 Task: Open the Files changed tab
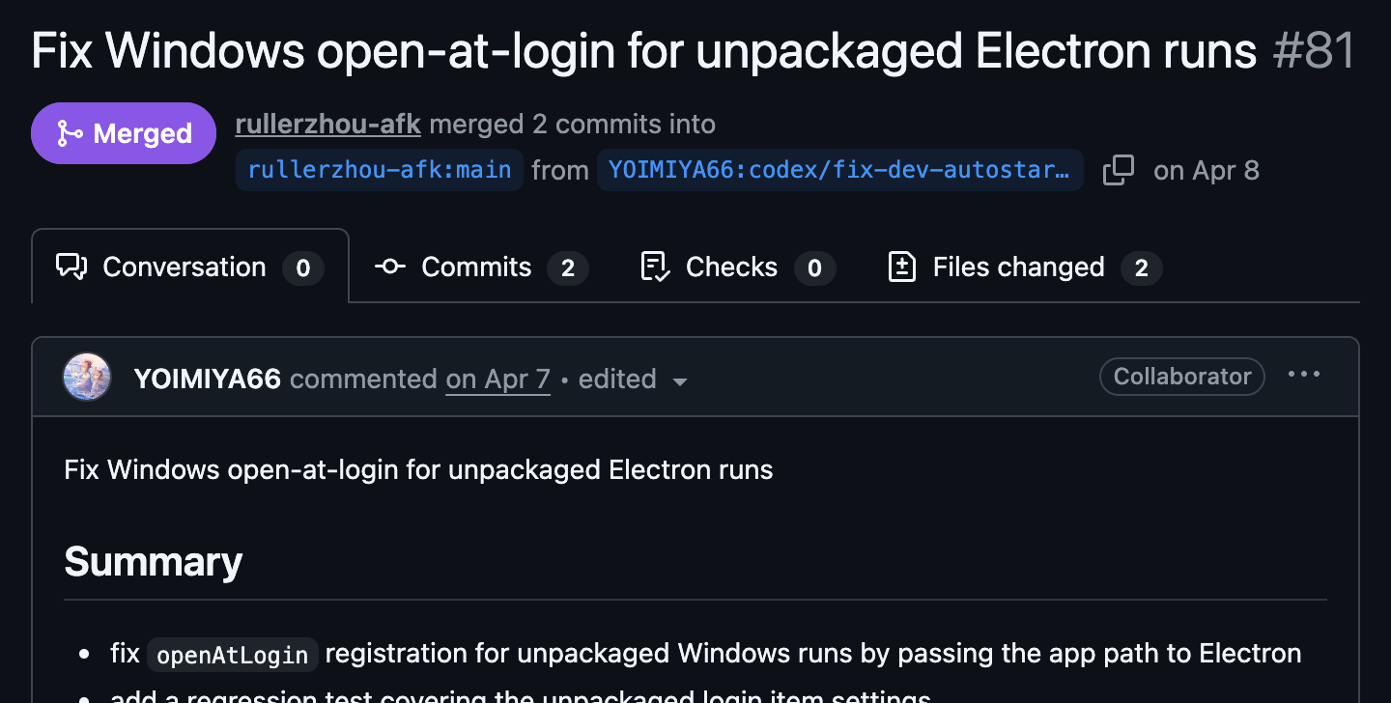[x=1024, y=267]
